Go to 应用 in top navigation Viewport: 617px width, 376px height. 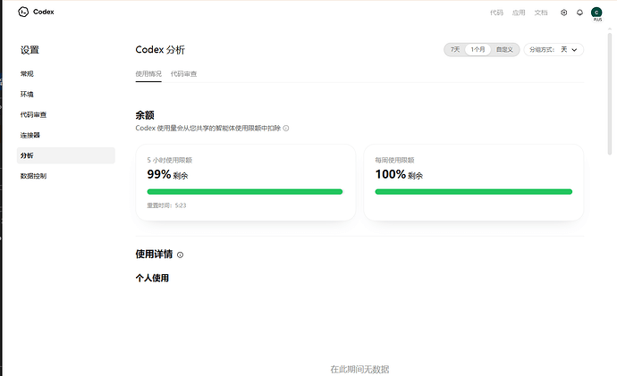click(519, 13)
